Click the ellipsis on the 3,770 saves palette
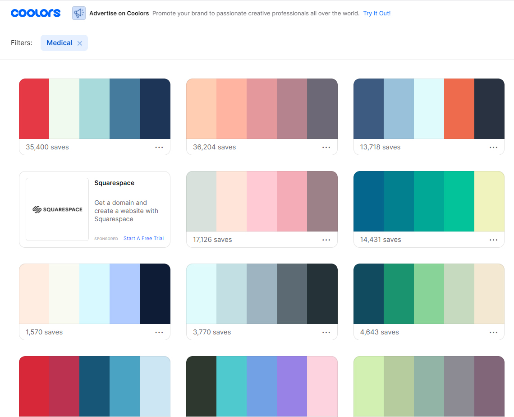 326,332
